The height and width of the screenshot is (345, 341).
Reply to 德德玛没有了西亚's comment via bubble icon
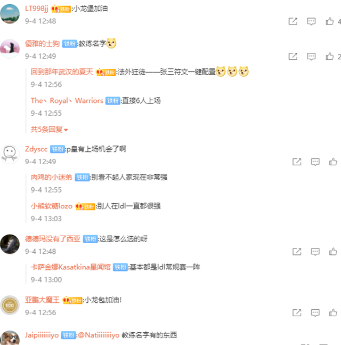pos(315,252)
